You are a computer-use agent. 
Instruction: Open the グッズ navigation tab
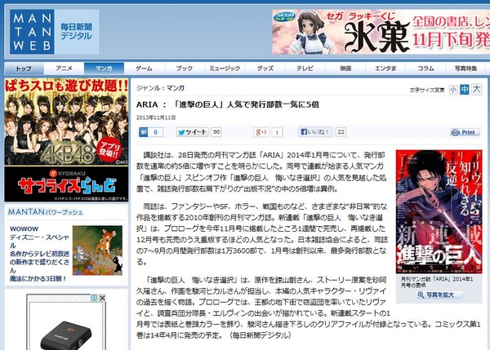pyautogui.click(x=265, y=69)
